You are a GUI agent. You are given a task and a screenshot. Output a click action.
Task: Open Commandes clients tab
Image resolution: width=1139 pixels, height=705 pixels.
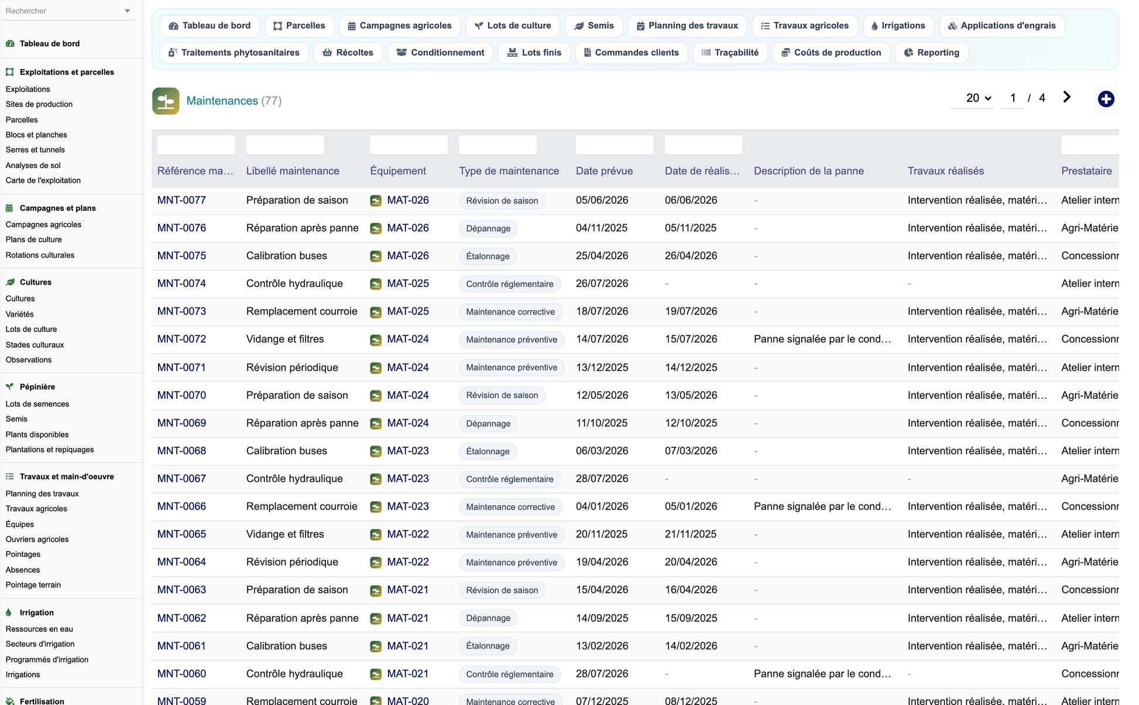click(632, 53)
